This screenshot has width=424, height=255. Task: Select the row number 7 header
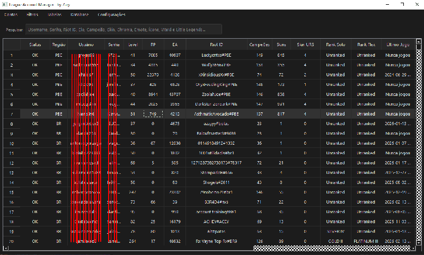click(12, 114)
